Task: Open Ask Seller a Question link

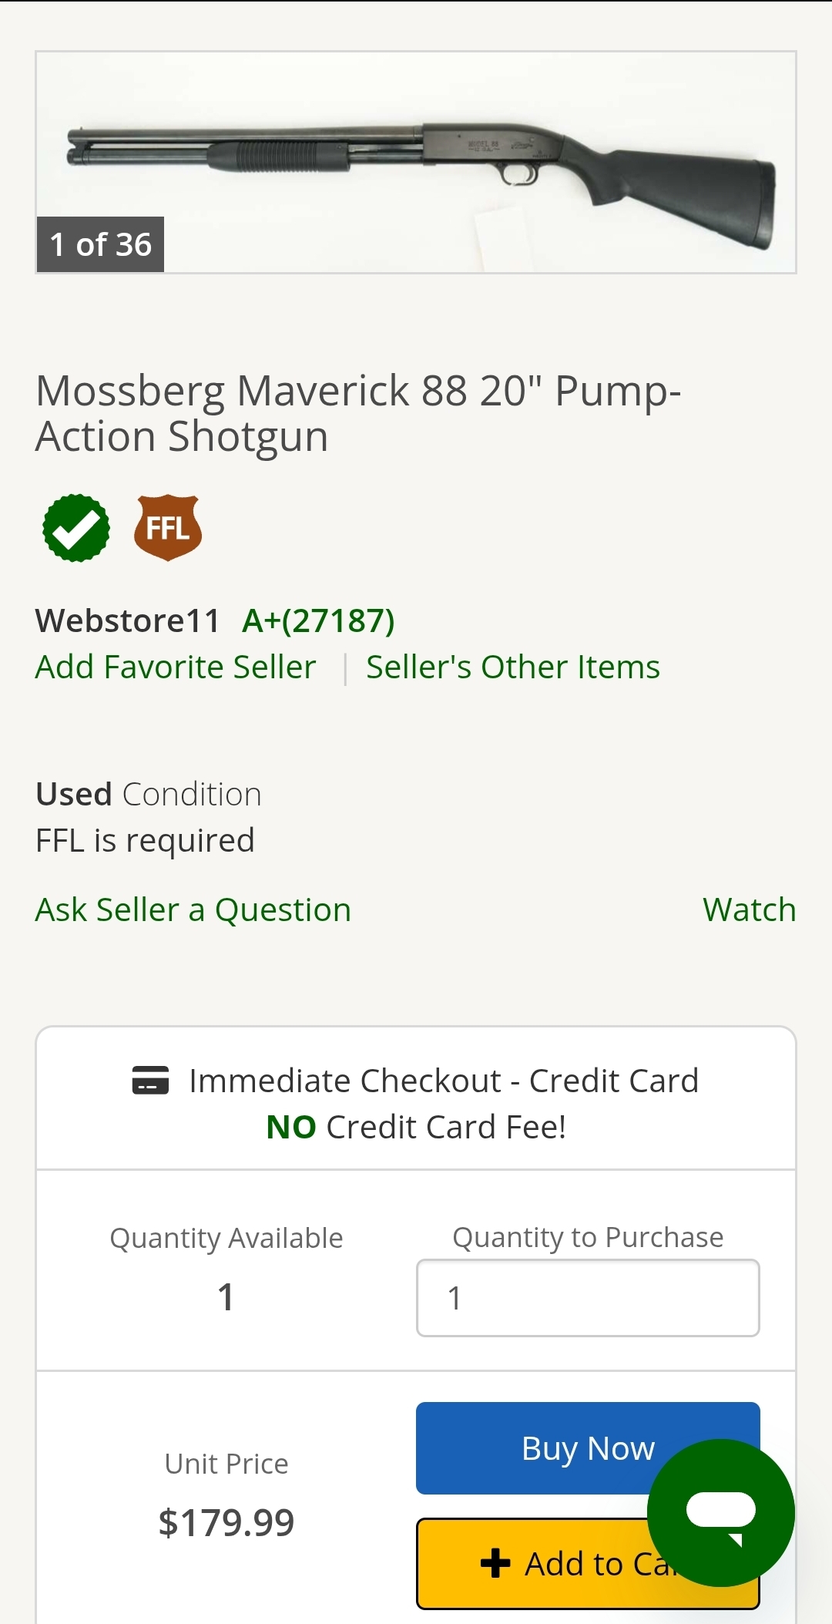Action: click(193, 910)
